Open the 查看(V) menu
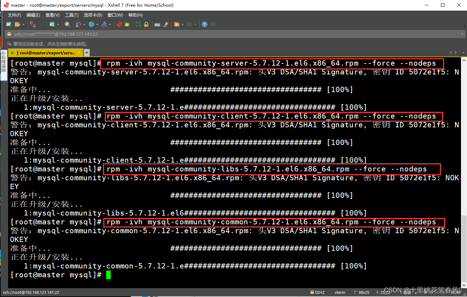The height and width of the screenshot is (297, 467). click(x=52, y=15)
